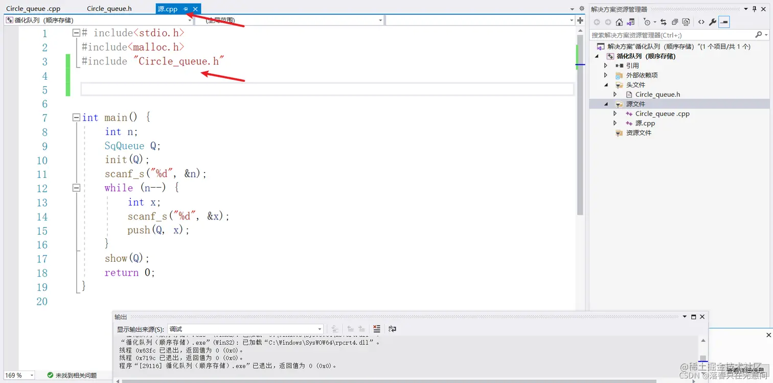Click the Forward arrow in Solution Explorer toolbar

coord(608,22)
